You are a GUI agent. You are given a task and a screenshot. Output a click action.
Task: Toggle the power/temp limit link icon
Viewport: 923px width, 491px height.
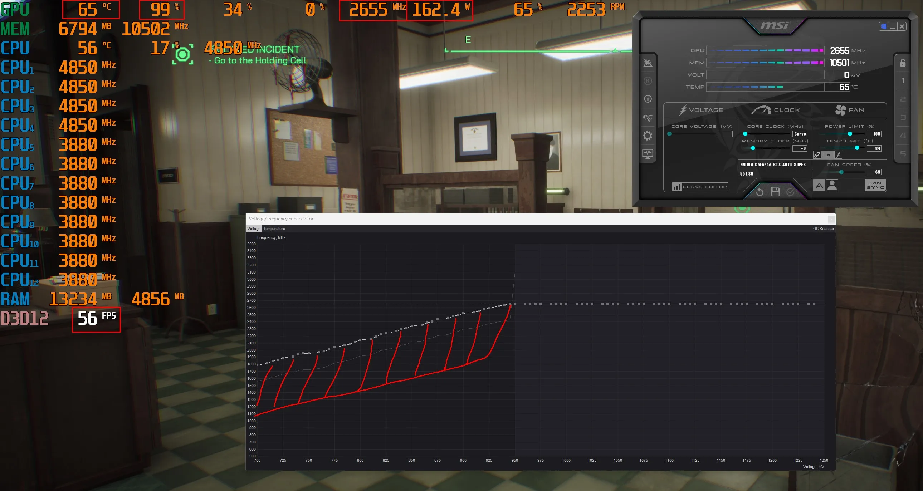tap(817, 155)
